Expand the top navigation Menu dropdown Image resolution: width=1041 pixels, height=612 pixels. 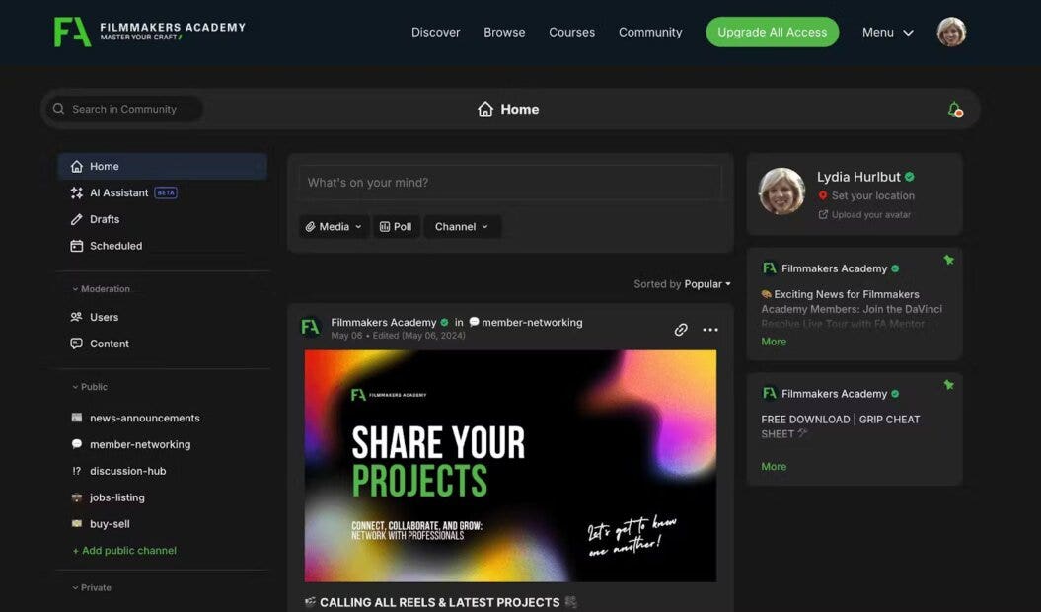[888, 32]
